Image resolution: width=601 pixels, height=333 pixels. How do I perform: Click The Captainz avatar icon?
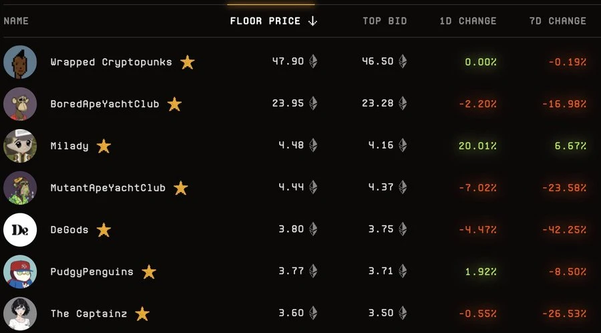(20, 314)
